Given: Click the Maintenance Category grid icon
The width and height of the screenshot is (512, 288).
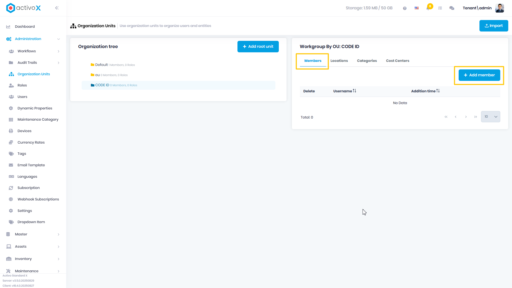Looking at the screenshot, I should pyautogui.click(x=11, y=120).
